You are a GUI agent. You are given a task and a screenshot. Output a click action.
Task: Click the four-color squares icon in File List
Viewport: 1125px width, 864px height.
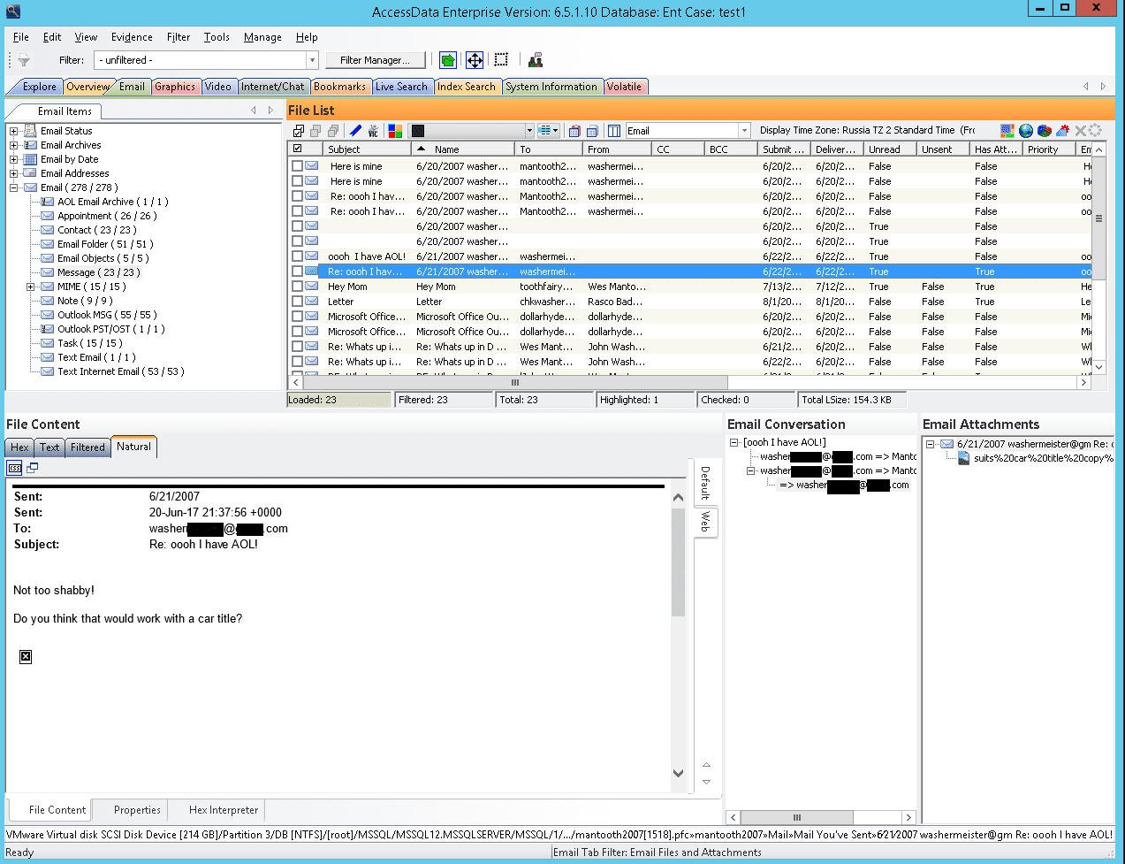(395, 131)
